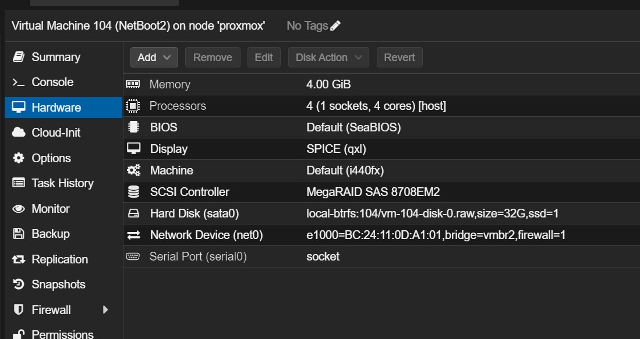Click the Console terminal prompt icon
This screenshot has width=640, height=339.
pyautogui.click(x=19, y=83)
